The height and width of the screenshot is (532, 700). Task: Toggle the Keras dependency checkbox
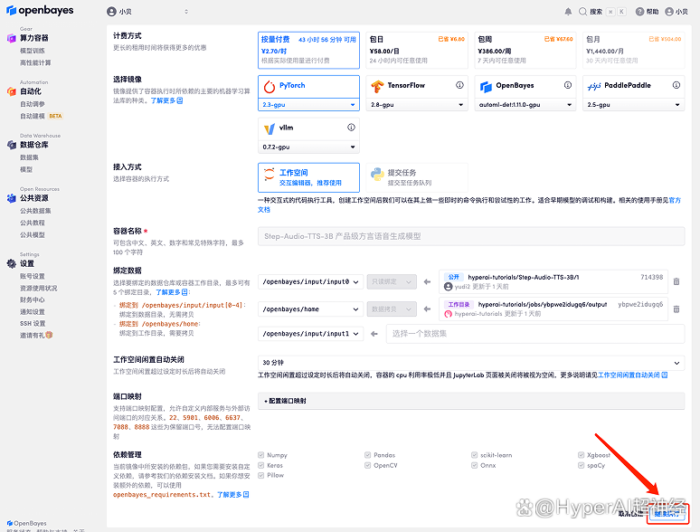click(260, 465)
